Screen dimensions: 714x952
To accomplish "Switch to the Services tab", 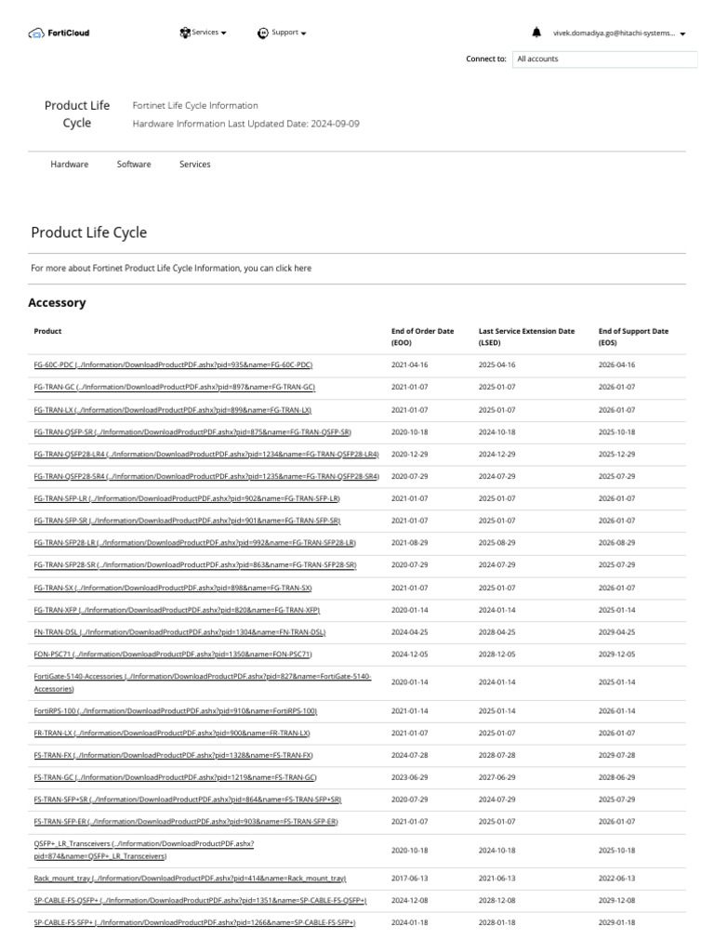I will tap(195, 165).
